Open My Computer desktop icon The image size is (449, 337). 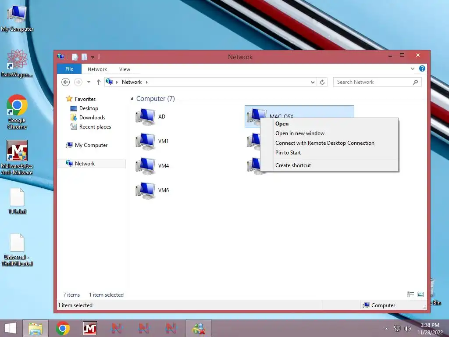tap(17, 18)
